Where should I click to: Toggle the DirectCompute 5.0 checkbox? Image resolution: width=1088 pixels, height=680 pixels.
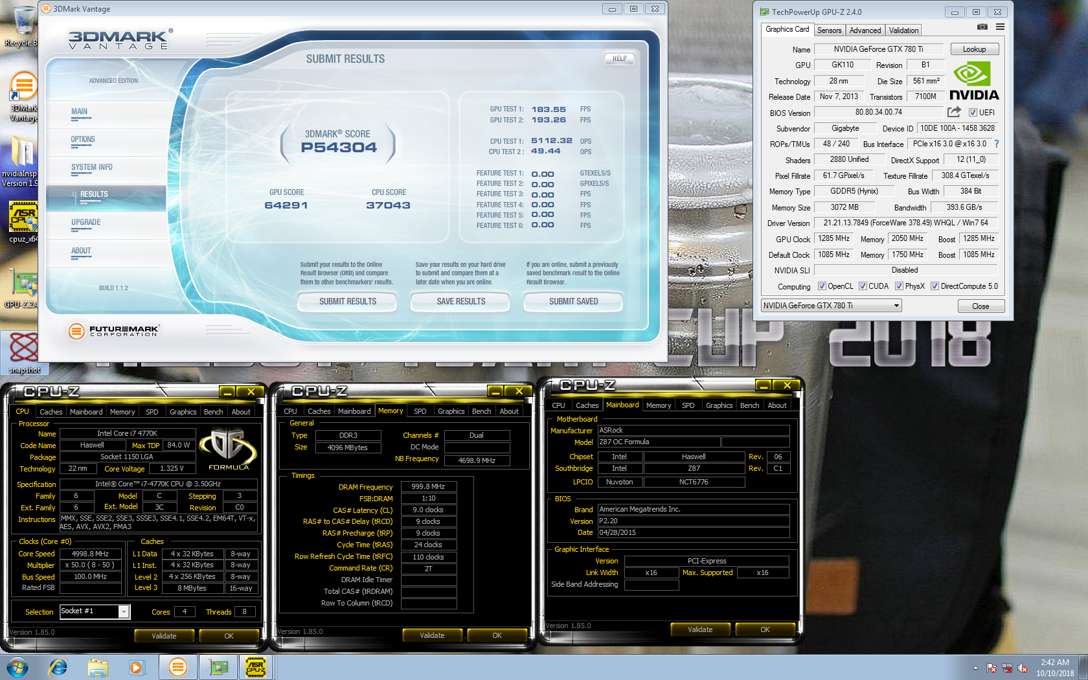click(935, 286)
